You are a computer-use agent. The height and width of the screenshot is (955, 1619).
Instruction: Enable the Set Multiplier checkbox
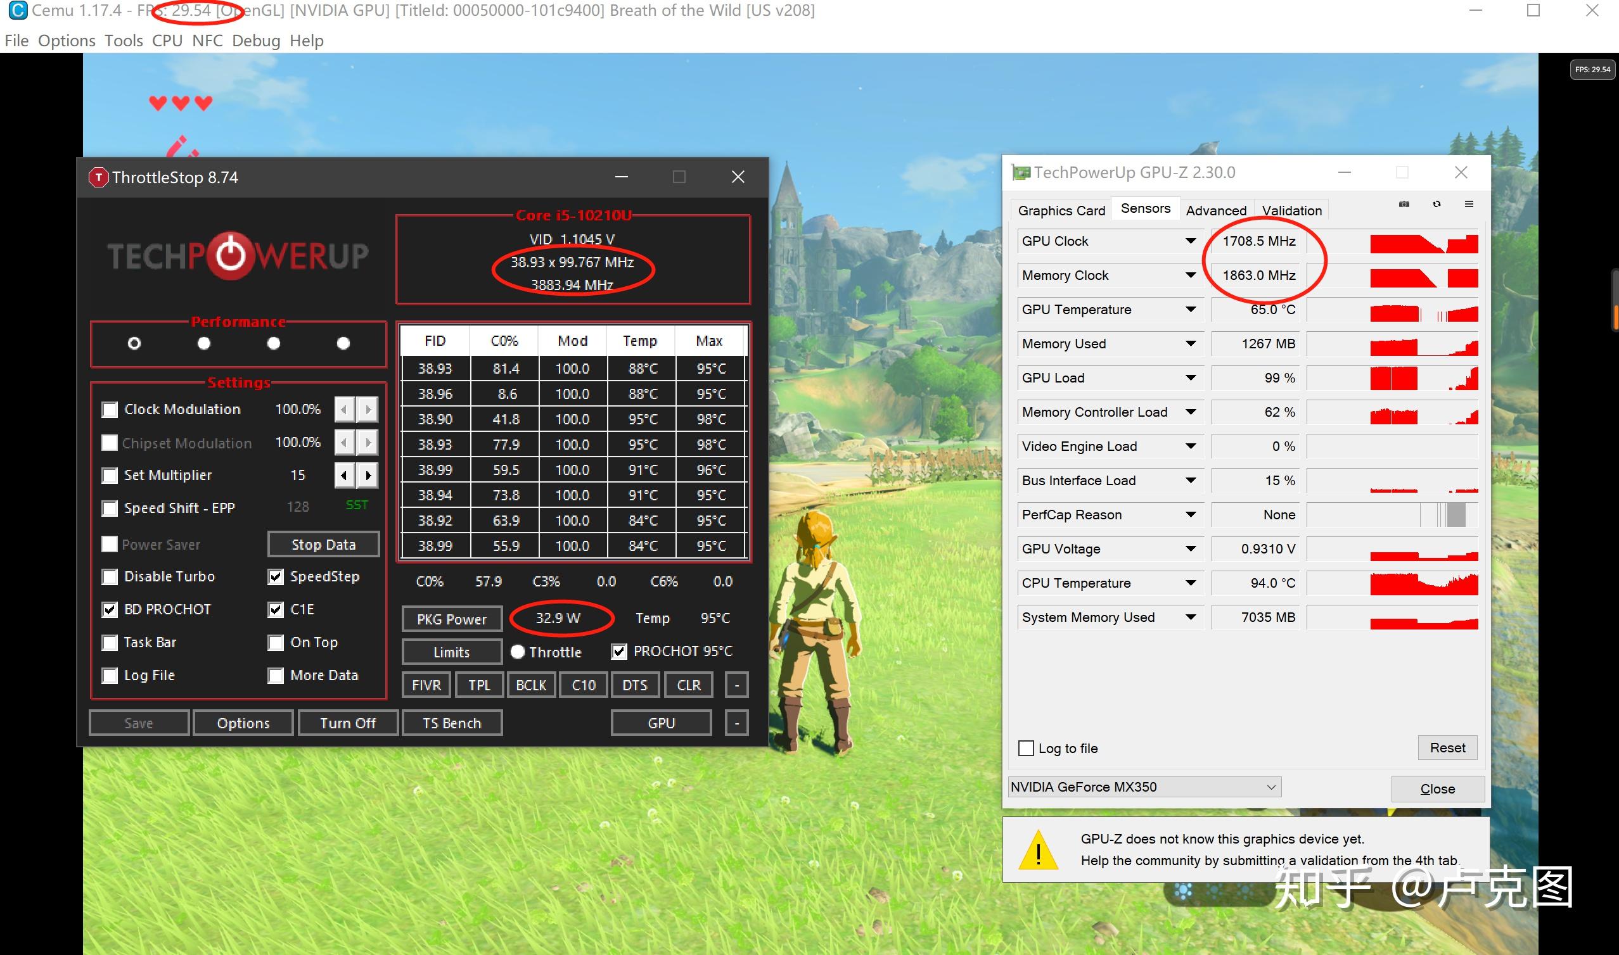110,476
